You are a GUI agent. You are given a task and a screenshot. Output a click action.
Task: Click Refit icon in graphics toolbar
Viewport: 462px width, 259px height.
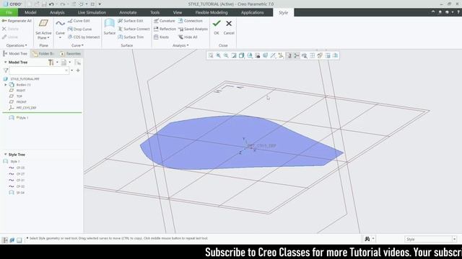(x=211, y=55)
